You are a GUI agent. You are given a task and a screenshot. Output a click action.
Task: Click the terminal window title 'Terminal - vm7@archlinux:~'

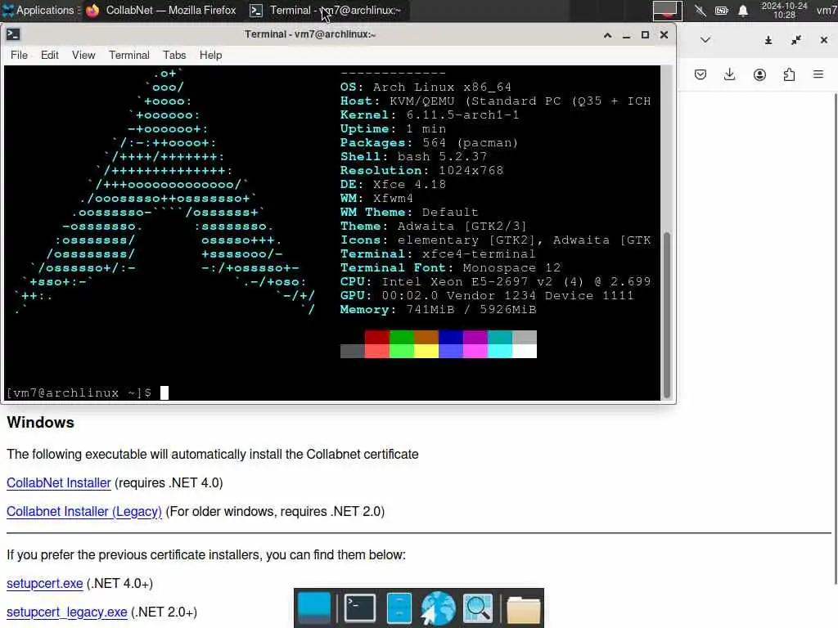[310, 34]
